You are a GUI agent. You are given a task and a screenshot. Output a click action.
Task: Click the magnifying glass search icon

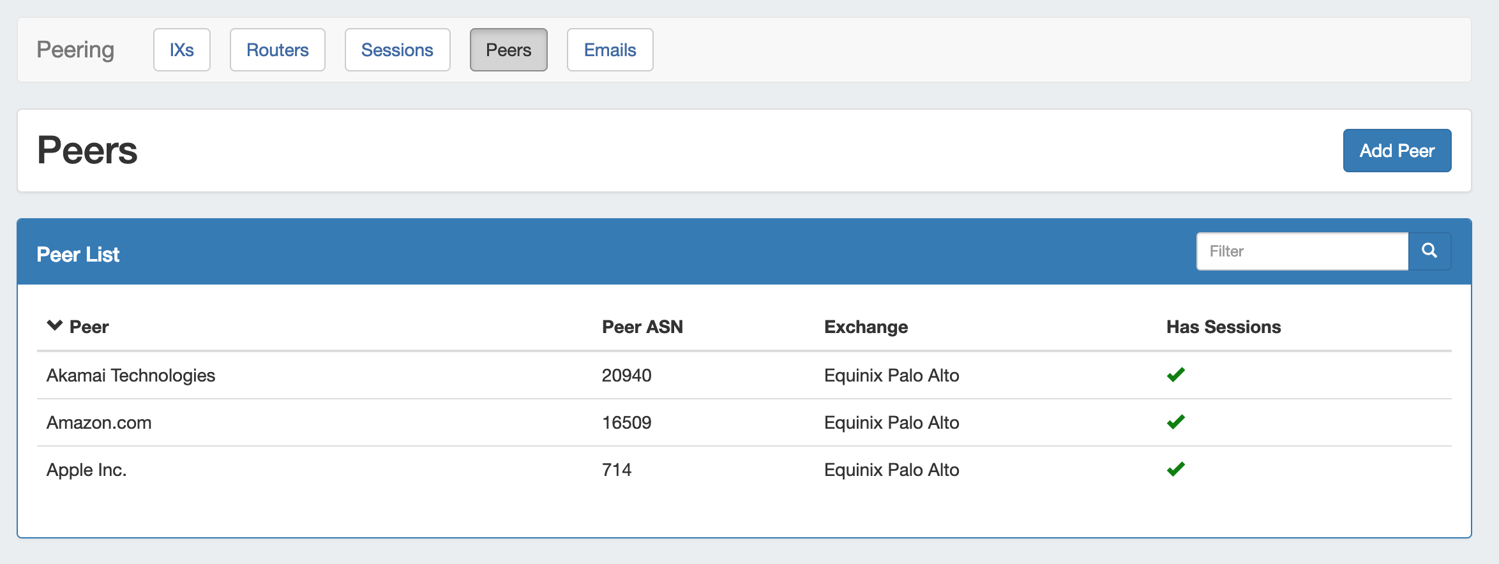pos(1429,251)
